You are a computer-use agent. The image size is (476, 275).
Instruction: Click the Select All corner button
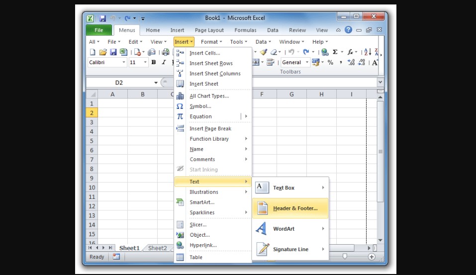coord(92,94)
